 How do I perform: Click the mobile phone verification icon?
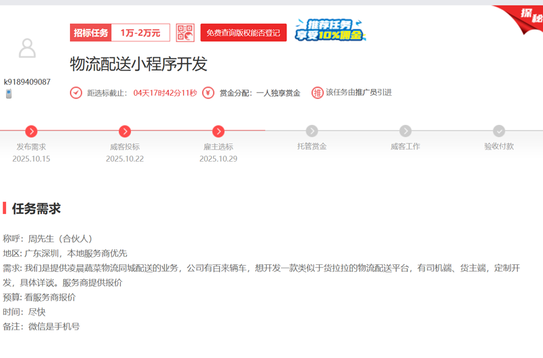click(9, 94)
